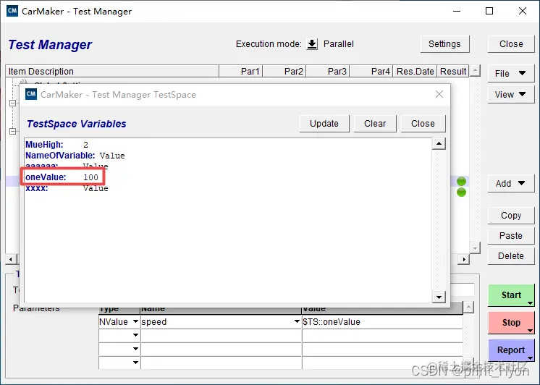
Task: Maximize the Test Manager window
Action: [489, 11]
